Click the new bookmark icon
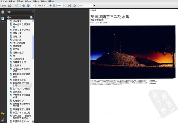The image size is (178, 123). 31,17
